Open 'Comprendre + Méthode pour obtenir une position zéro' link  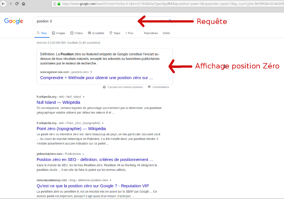coord(97,78)
